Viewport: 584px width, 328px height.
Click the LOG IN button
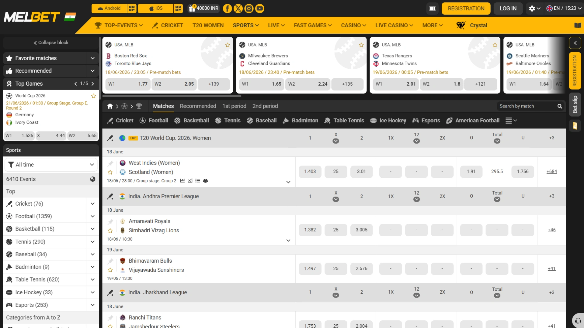[508, 9]
